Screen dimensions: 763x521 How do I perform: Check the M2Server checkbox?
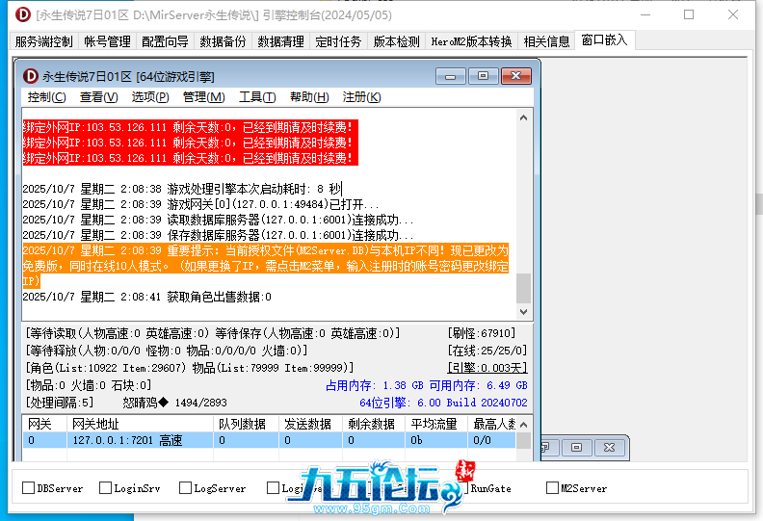click(x=552, y=488)
